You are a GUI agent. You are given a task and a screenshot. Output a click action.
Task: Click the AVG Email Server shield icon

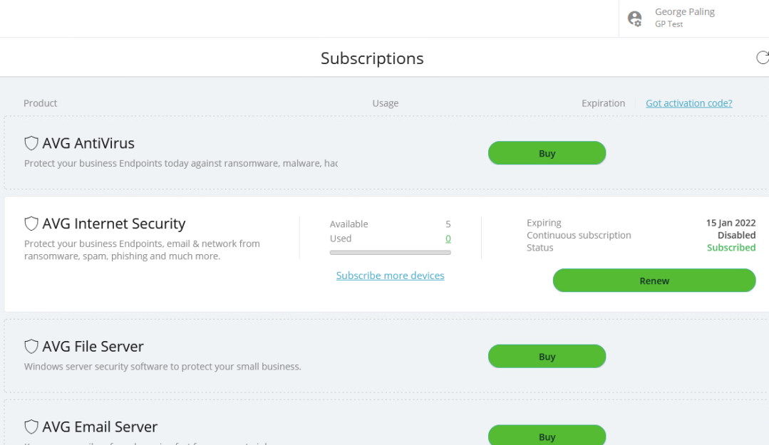pyautogui.click(x=31, y=427)
